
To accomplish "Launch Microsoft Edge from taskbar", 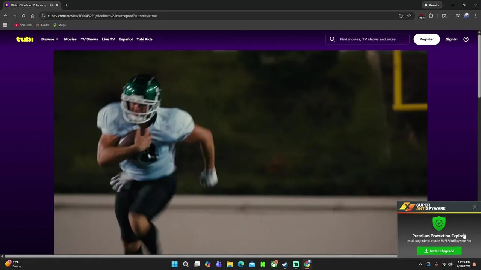I will tap(241, 264).
